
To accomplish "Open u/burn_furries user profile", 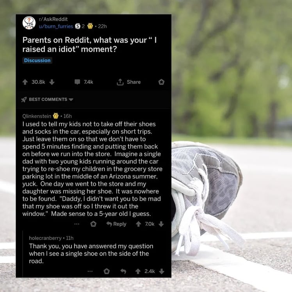I will pos(56,27).
